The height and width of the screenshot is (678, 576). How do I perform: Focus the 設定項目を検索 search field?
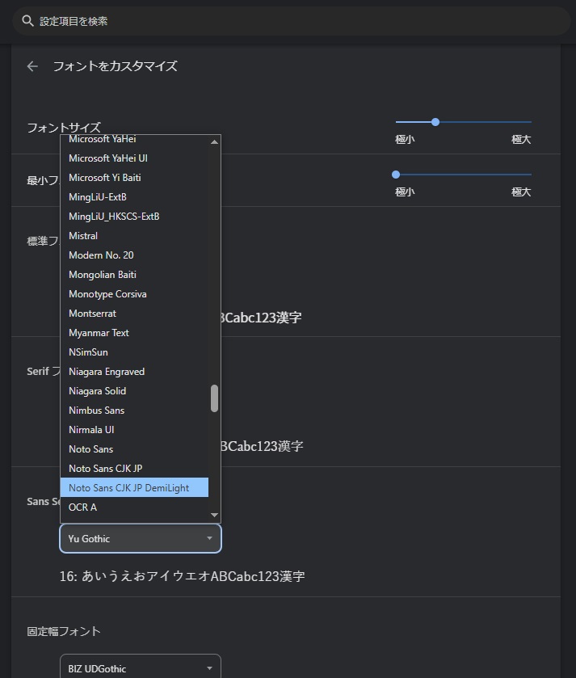(x=292, y=21)
